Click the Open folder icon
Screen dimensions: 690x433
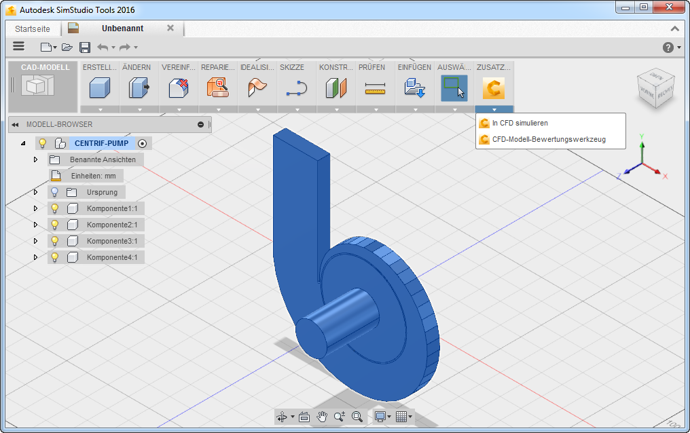[x=67, y=47]
